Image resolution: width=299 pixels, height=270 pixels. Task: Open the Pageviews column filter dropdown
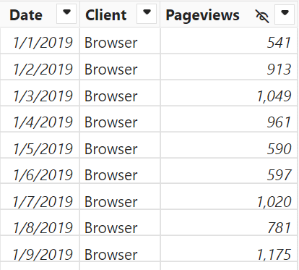coord(285,14)
